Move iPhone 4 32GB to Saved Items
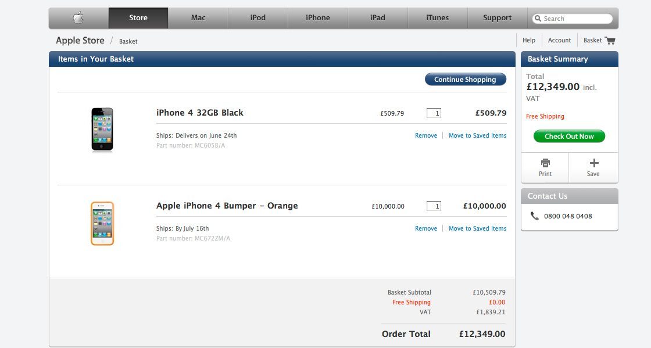 pos(477,135)
